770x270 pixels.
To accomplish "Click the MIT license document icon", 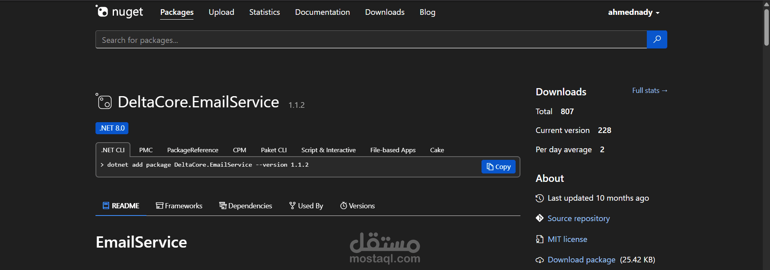I will (x=540, y=239).
